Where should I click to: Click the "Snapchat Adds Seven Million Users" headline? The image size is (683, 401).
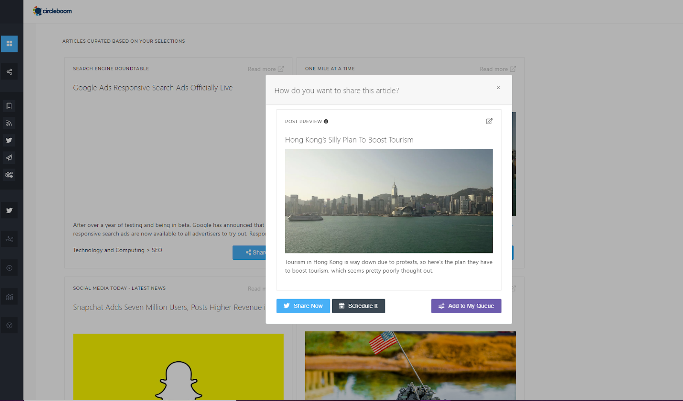click(x=169, y=307)
